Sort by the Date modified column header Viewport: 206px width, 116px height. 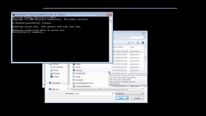click(118, 47)
